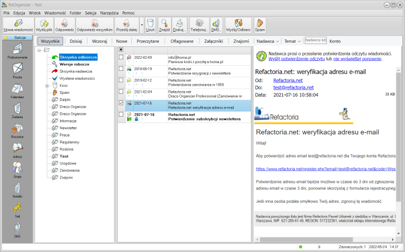Open the refactoria.net register.php verification link
Image resolution: width=405 pixels, height=252 pixels.
(326, 169)
